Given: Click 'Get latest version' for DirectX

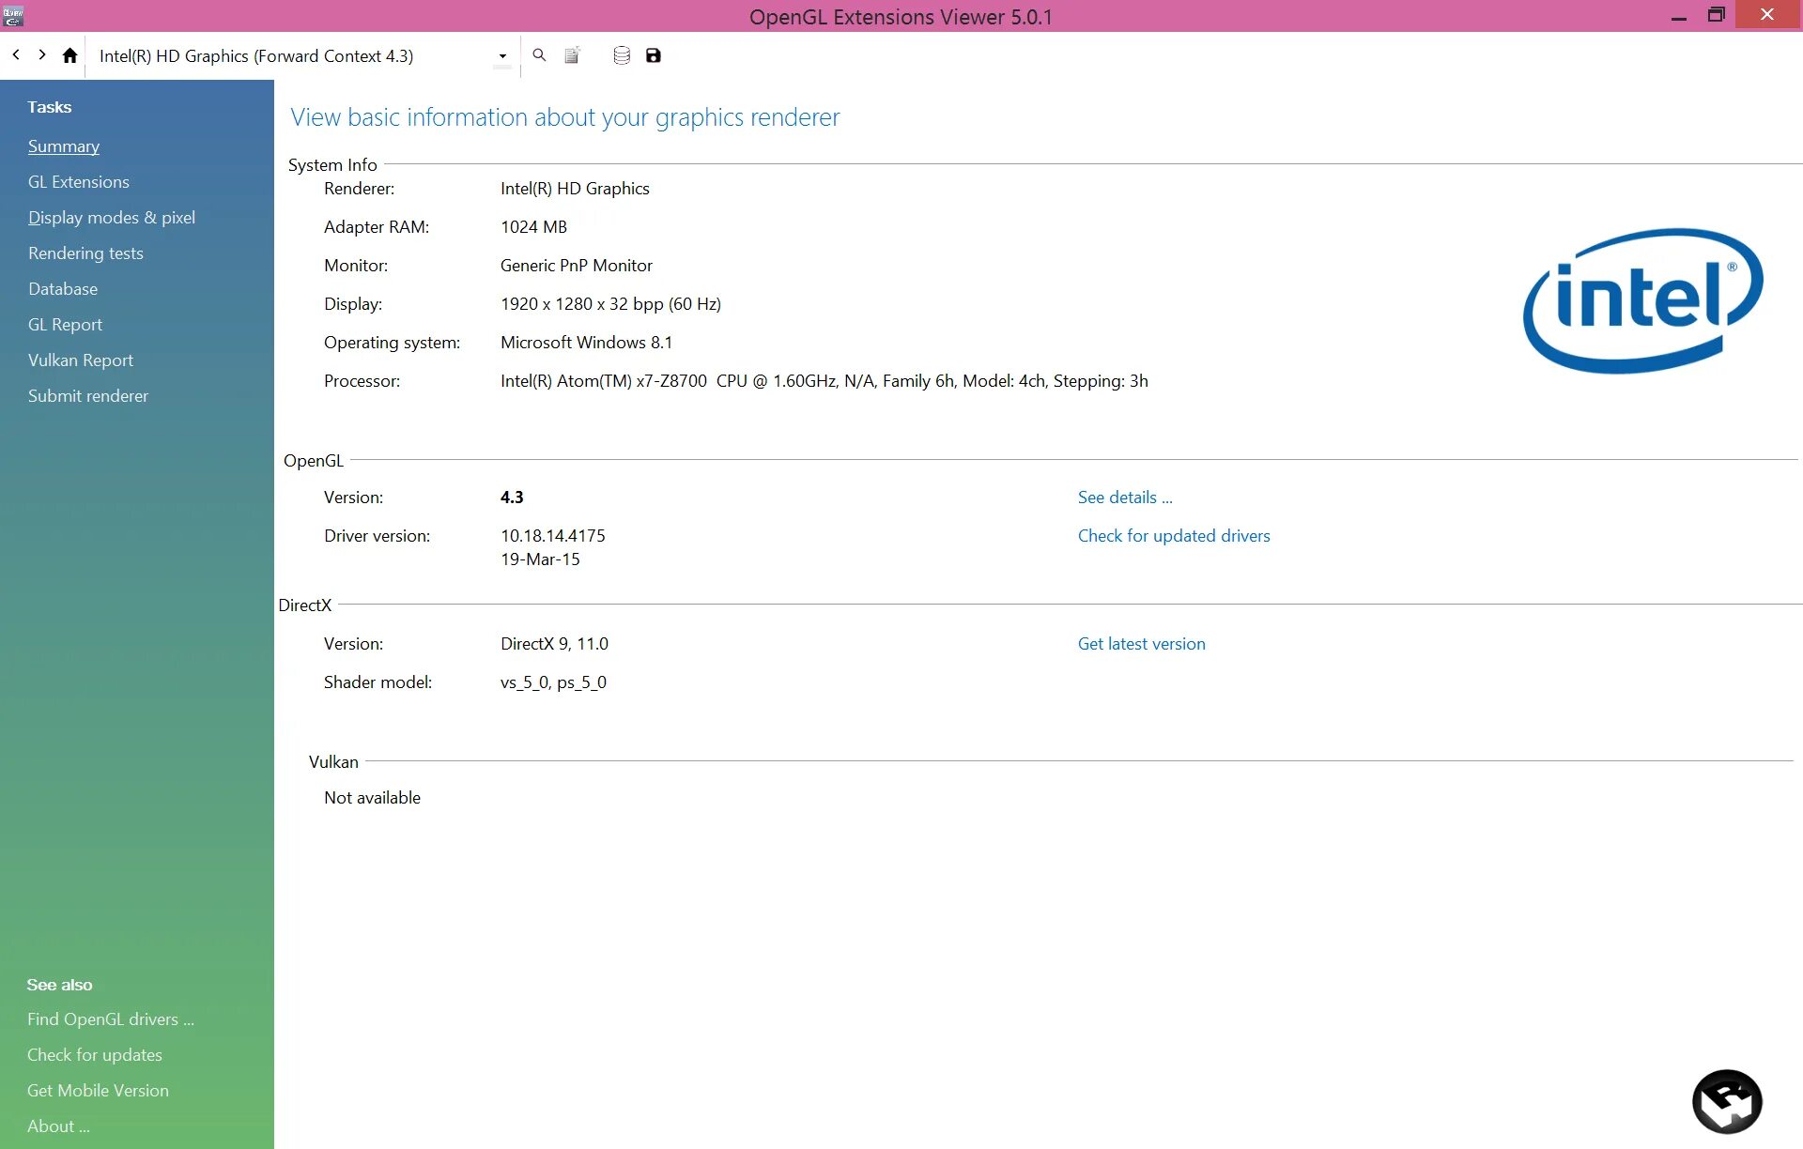Looking at the screenshot, I should (x=1141, y=642).
